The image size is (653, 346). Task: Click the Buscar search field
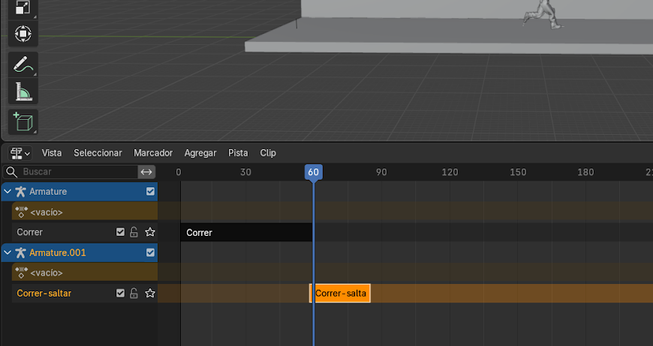(x=75, y=172)
